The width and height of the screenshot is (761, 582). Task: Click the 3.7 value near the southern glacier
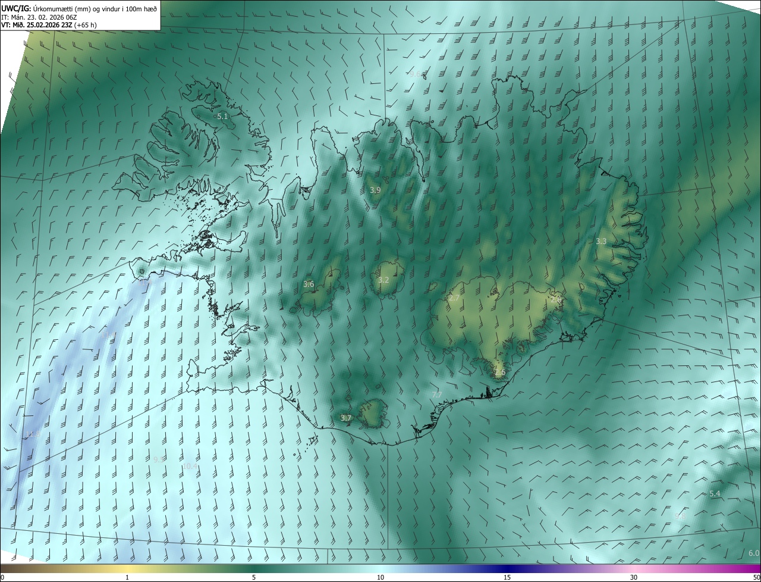tap(346, 418)
